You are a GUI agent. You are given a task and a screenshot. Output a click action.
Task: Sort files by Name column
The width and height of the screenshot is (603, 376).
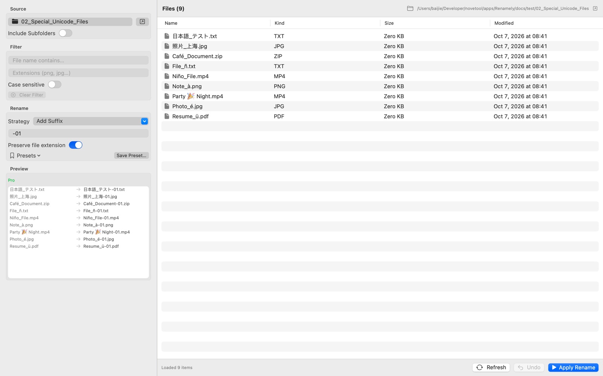171,23
